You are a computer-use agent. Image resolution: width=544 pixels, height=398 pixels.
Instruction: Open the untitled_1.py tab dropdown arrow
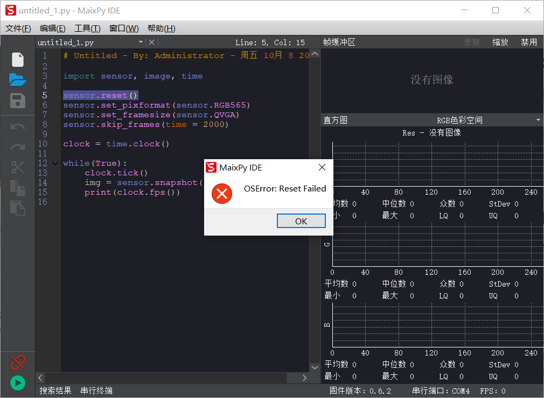pos(142,41)
